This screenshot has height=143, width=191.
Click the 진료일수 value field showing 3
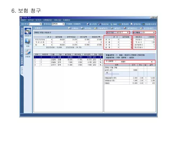click(x=150, y=40)
